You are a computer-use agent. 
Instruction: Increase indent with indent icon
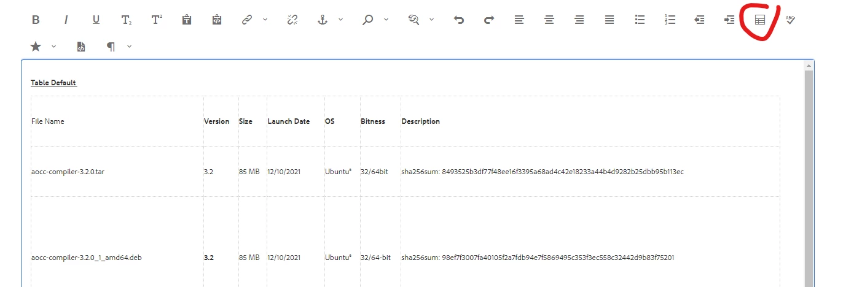(x=729, y=20)
